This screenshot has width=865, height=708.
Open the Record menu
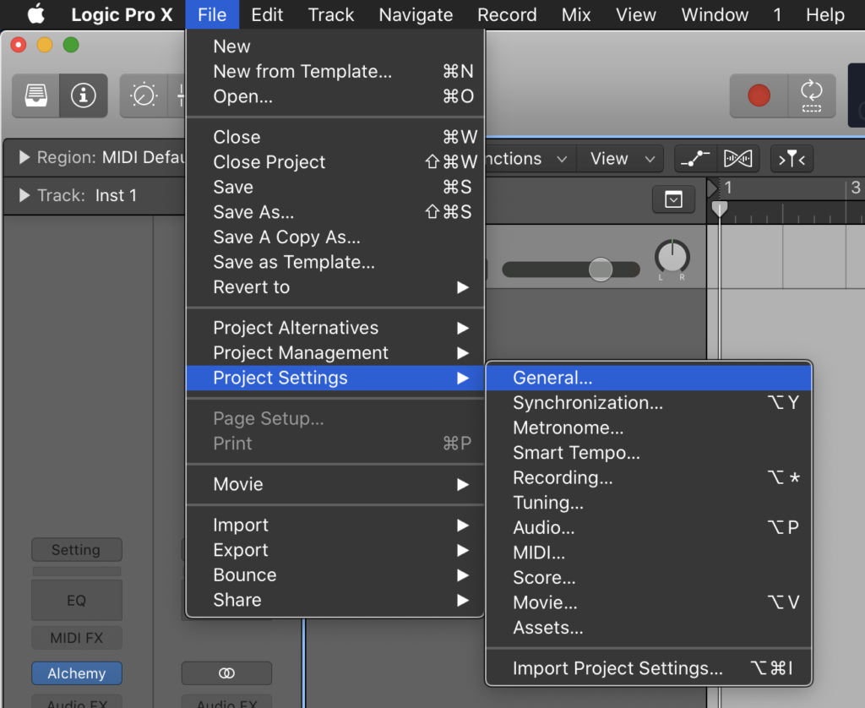point(507,14)
